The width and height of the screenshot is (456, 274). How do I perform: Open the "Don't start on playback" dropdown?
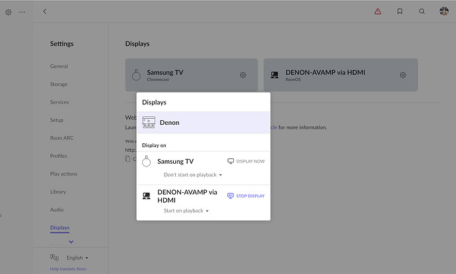click(x=193, y=175)
